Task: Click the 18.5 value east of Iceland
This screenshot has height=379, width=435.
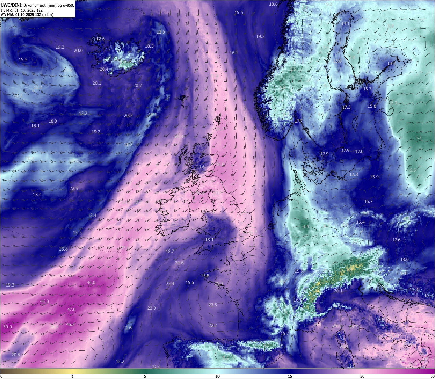Action: click(x=149, y=46)
